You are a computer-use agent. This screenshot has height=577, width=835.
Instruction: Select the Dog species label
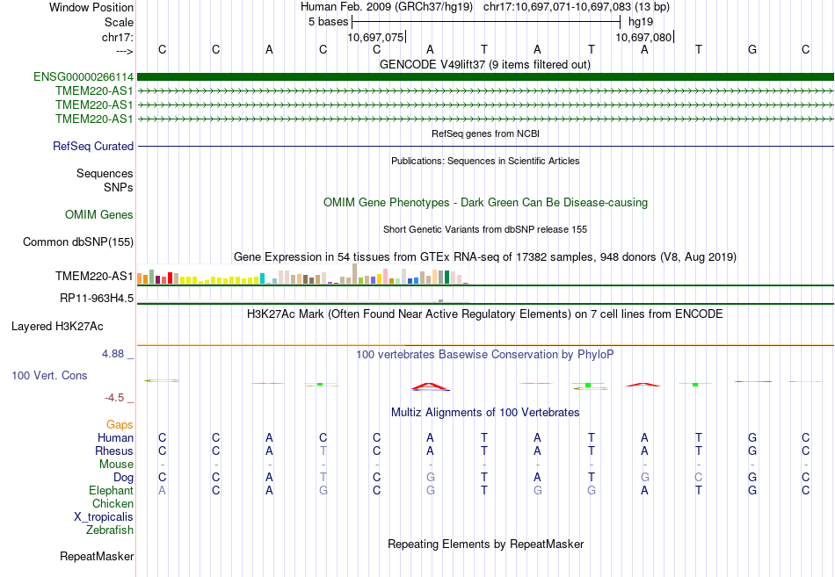(x=123, y=478)
